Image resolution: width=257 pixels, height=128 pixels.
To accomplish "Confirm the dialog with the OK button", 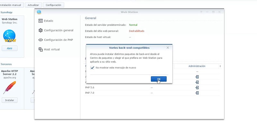I will coord(159,79).
